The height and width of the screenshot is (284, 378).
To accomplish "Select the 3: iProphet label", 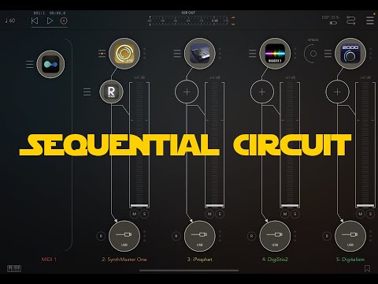I will click(200, 260).
